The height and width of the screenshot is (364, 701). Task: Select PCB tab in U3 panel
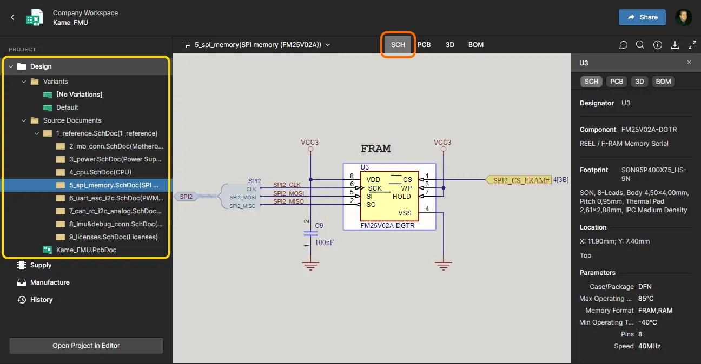point(617,82)
